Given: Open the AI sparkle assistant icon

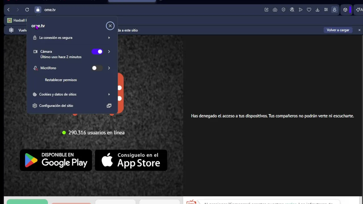Looking at the screenshot, I should [359, 10].
